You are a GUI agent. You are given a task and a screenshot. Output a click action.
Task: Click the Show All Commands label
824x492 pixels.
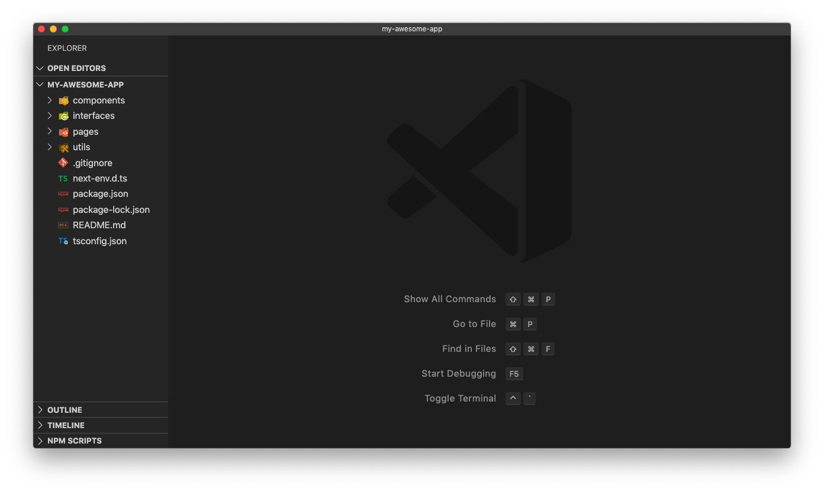(x=450, y=299)
